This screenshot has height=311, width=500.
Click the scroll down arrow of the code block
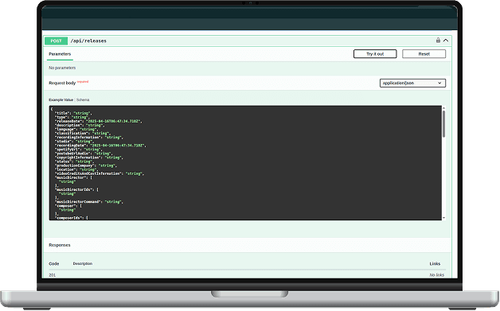pyautogui.click(x=443, y=218)
